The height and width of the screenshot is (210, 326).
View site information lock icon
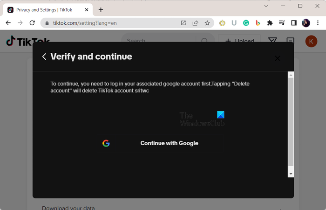tap(47, 23)
